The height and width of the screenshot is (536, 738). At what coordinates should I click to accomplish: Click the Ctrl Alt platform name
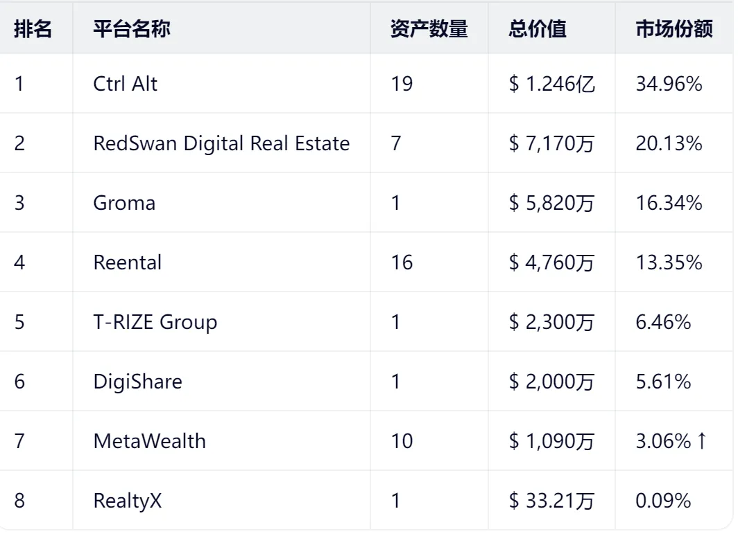125,84
